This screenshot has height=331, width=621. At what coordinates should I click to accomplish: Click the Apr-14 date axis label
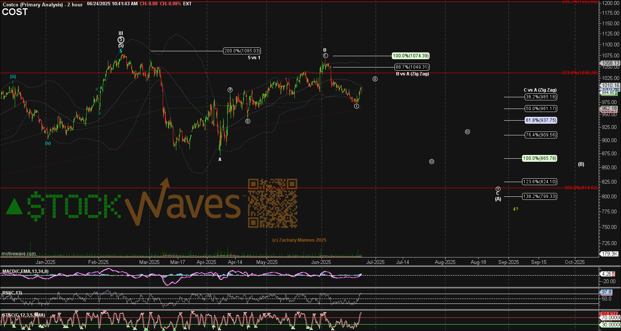point(235,262)
